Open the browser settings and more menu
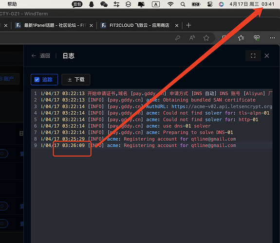280x243 pixels. point(272,38)
